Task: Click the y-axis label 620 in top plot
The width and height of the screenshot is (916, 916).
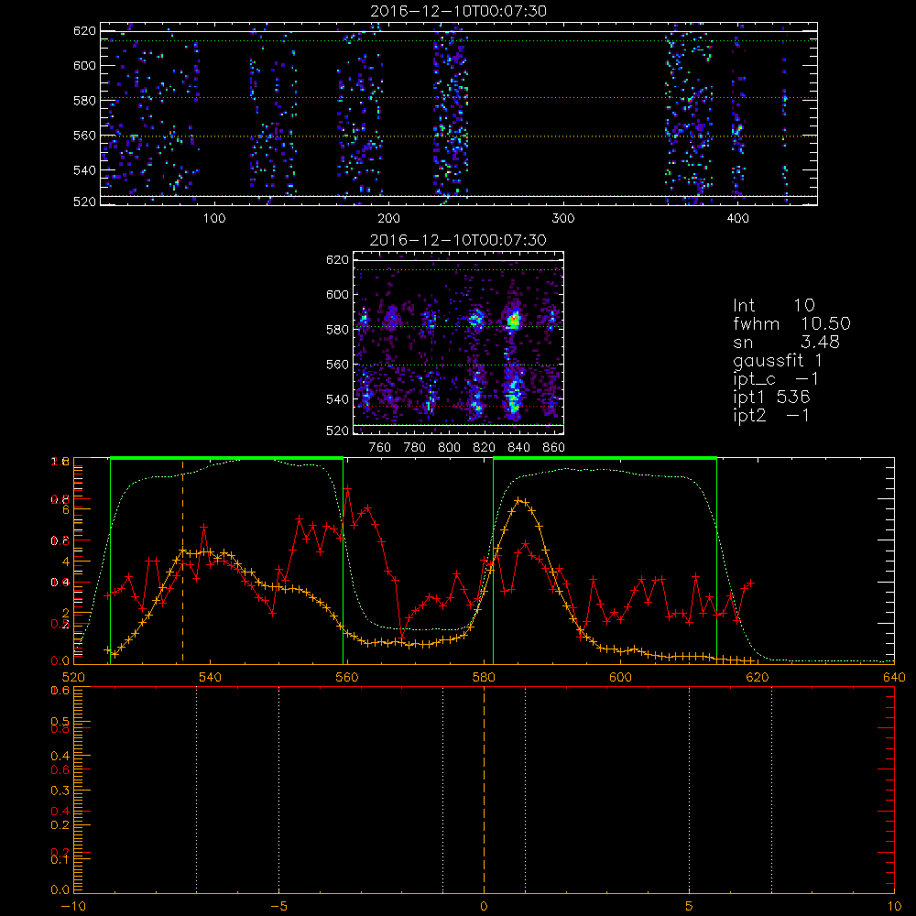Action: (84, 30)
